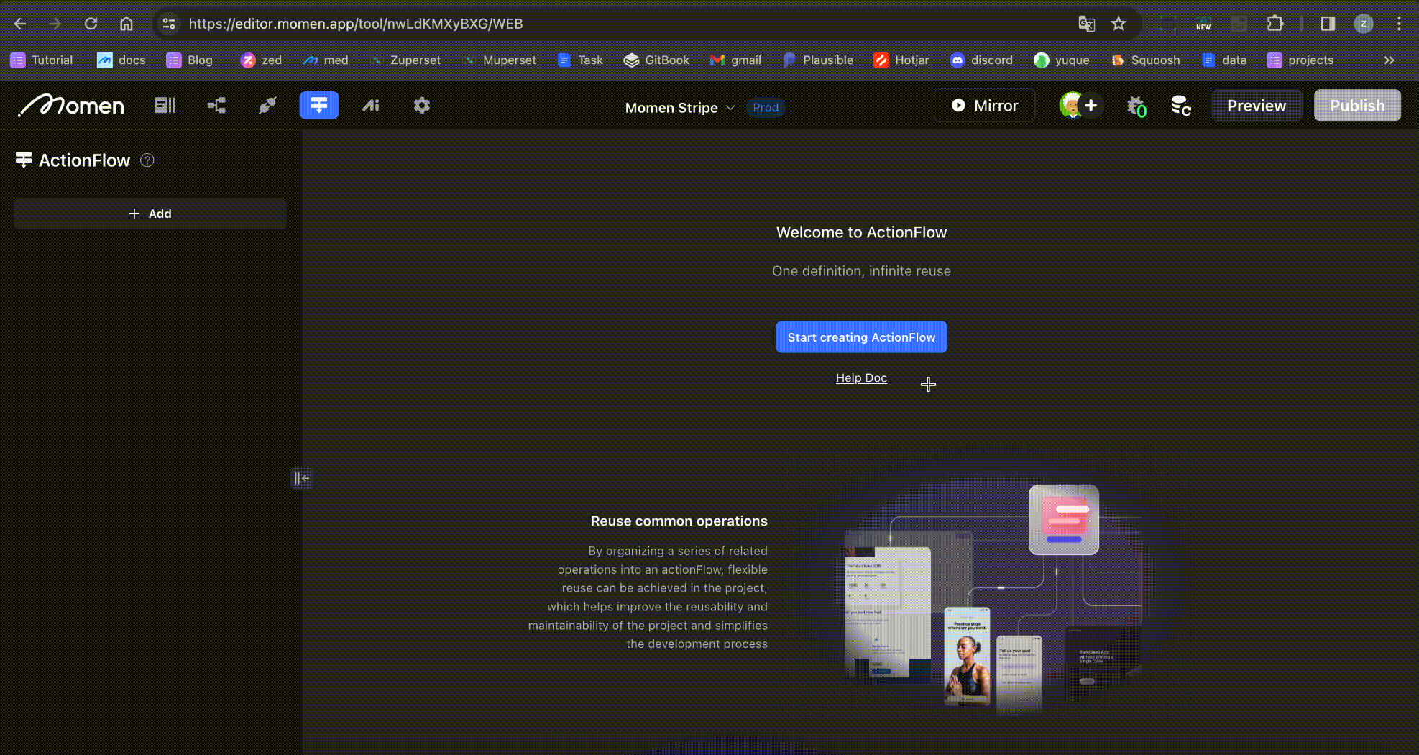Open the discord bookmark
This screenshot has width=1419, height=755.
(981, 60)
